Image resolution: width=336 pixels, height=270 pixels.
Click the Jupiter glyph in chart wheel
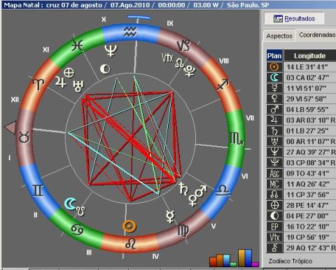61,83
